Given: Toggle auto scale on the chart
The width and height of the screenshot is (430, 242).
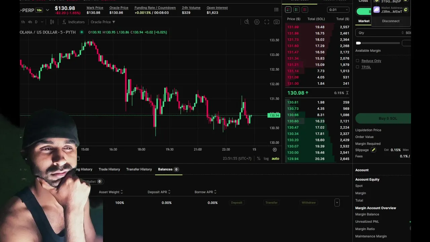Looking at the screenshot, I should [x=275, y=159].
